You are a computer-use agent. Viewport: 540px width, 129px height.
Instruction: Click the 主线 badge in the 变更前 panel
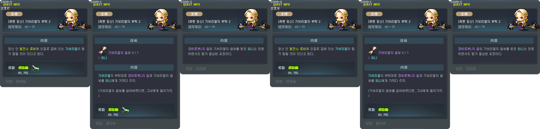point(14,14)
